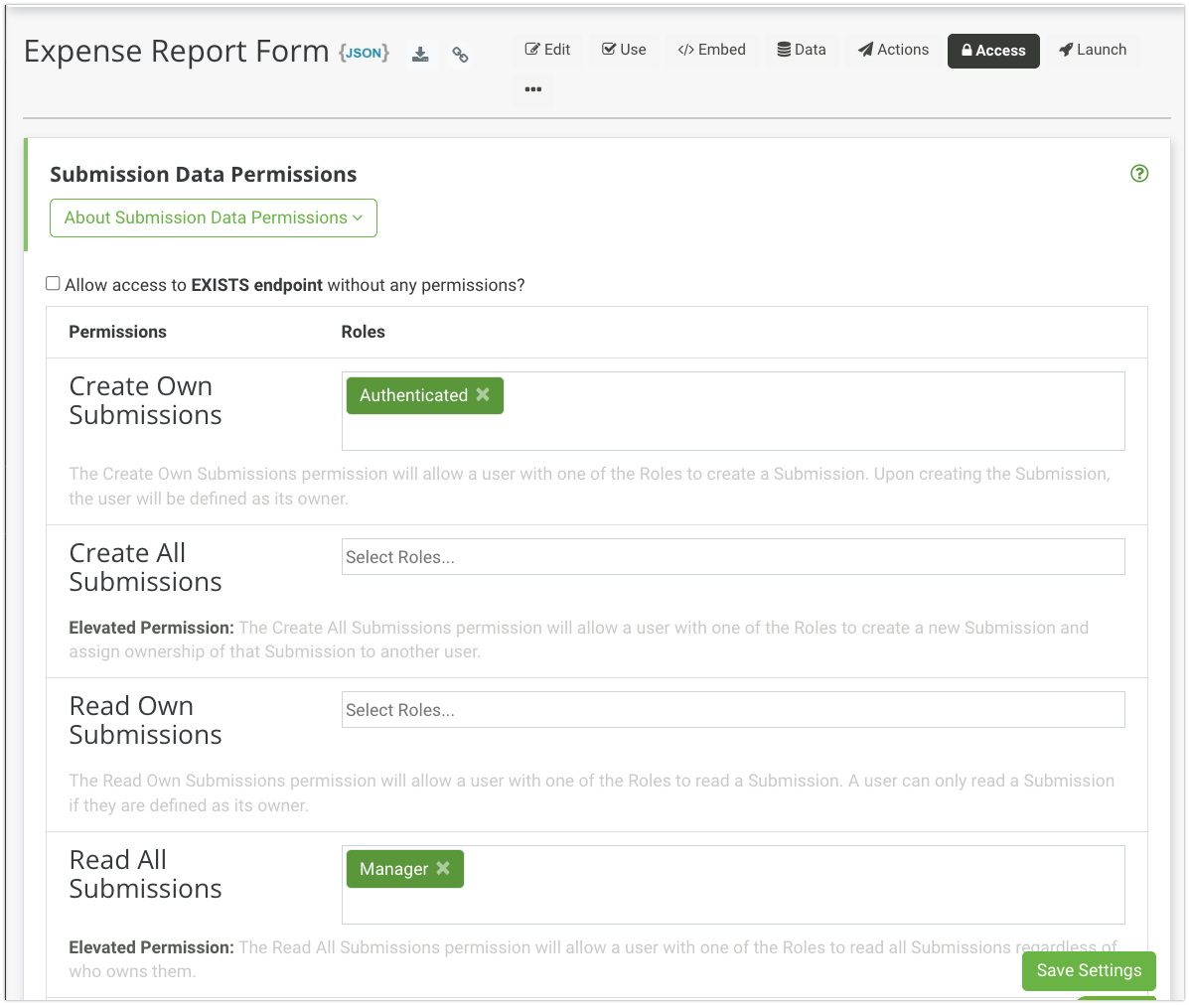Open the green help question mark icon
This screenshot has width=1189, height=1005.
pos(1139,174)
